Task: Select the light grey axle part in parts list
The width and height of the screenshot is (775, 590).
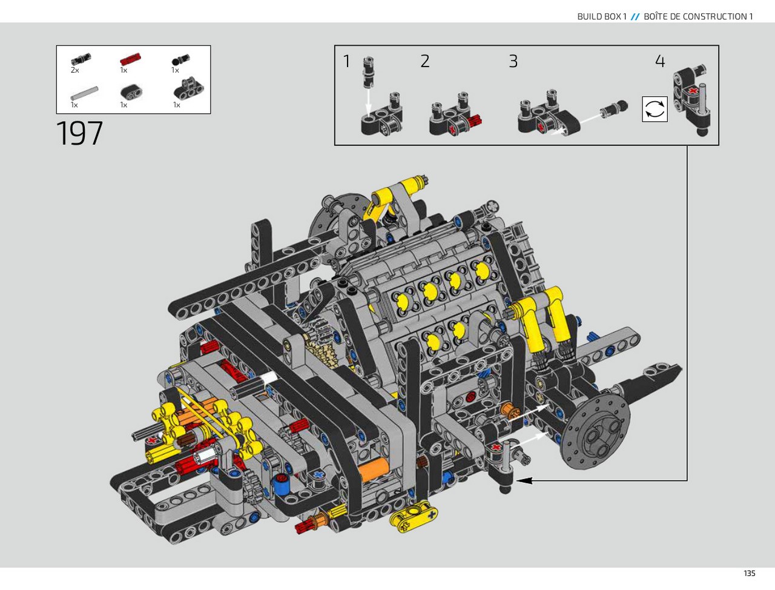Action: [84, 94]
